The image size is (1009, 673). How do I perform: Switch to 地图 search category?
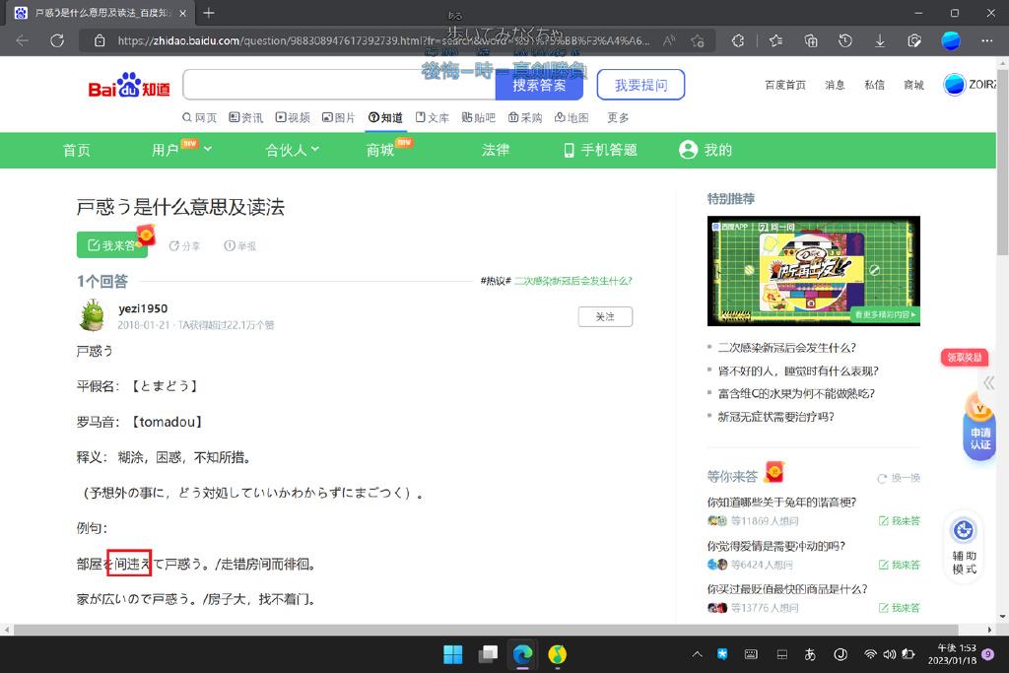click(572, 117)
